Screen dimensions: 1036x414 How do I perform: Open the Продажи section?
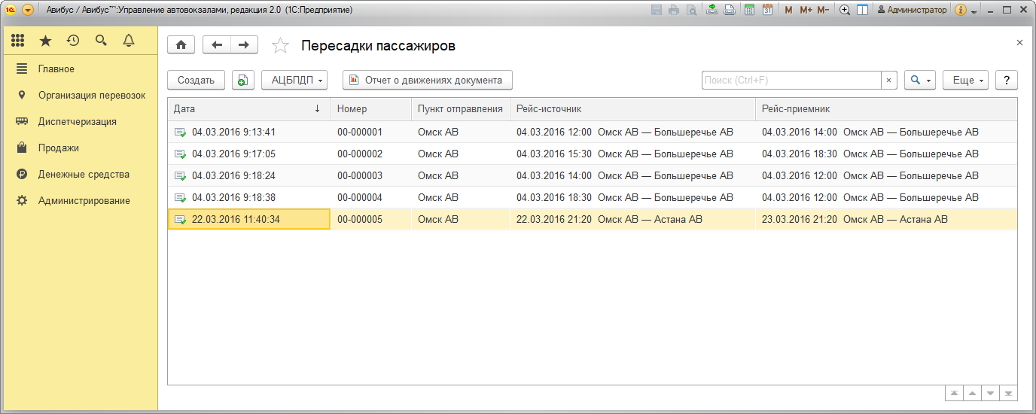point(59,148)
